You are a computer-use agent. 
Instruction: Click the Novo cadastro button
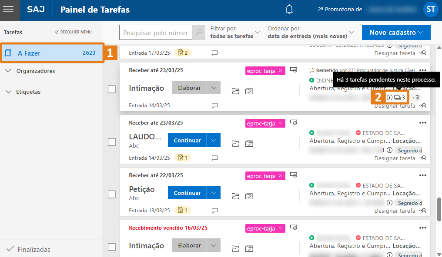coord(396,32)
